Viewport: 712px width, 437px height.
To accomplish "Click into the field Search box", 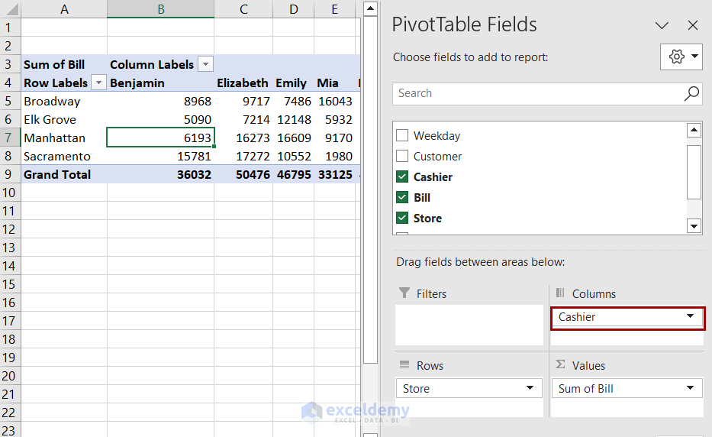I will pyautogui.click(x=534, y=94).
